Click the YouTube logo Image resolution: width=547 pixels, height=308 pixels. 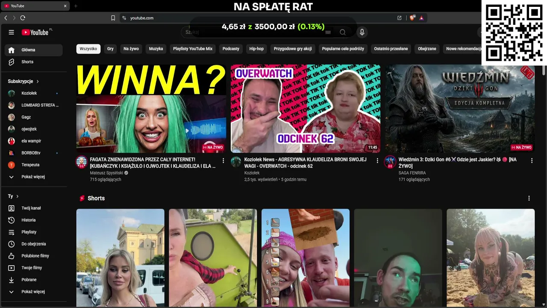35,32
